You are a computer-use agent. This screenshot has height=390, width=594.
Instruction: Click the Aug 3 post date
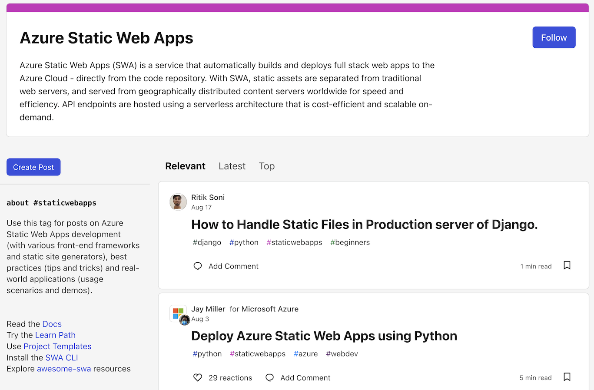(x=200, y=319)
